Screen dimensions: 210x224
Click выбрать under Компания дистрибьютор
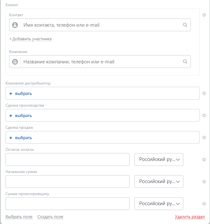tap(23, 94)
